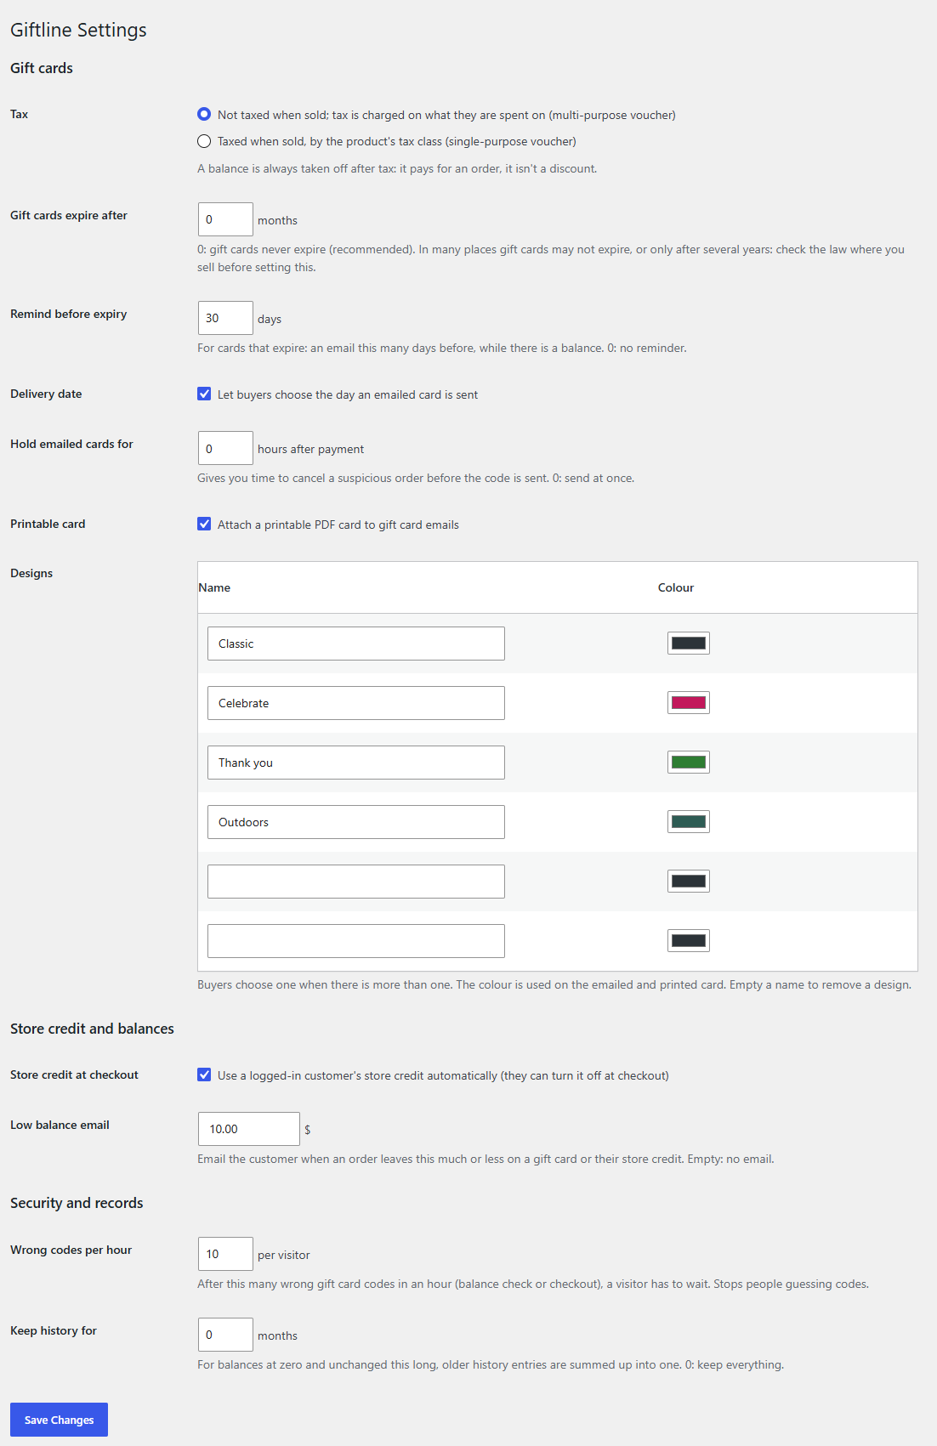Open the Thank you design colour picker
Image resolution: width=937 pixels, height=1446 pixels.
tap(689, 763)
